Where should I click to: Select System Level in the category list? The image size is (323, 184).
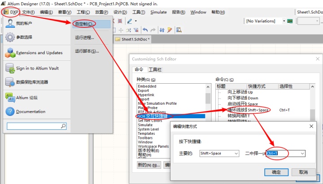148,129
